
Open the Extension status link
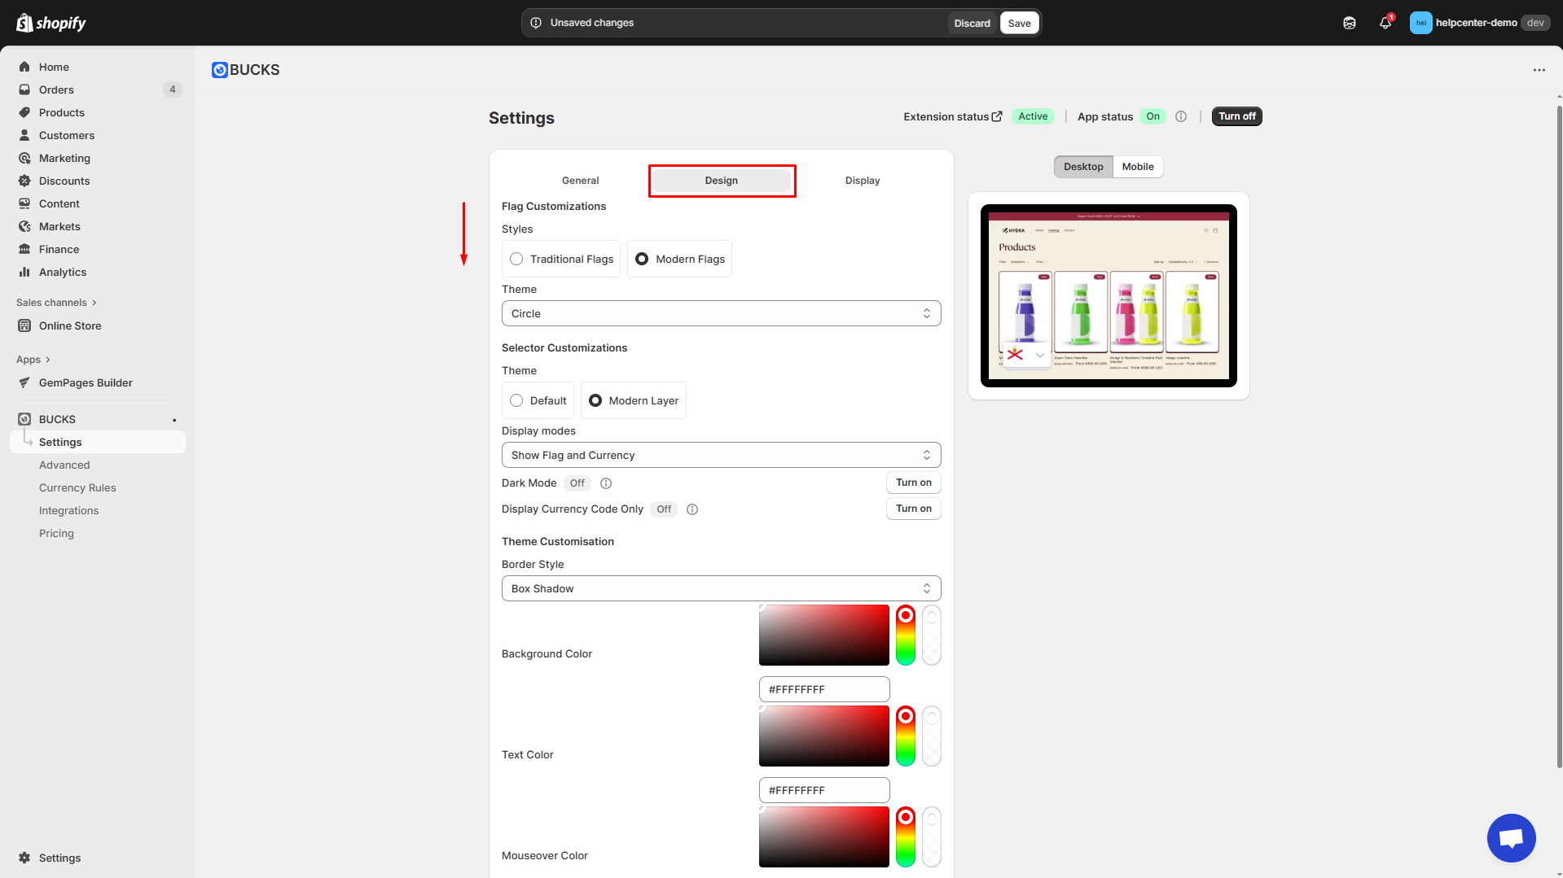click(x=952, y=116)
